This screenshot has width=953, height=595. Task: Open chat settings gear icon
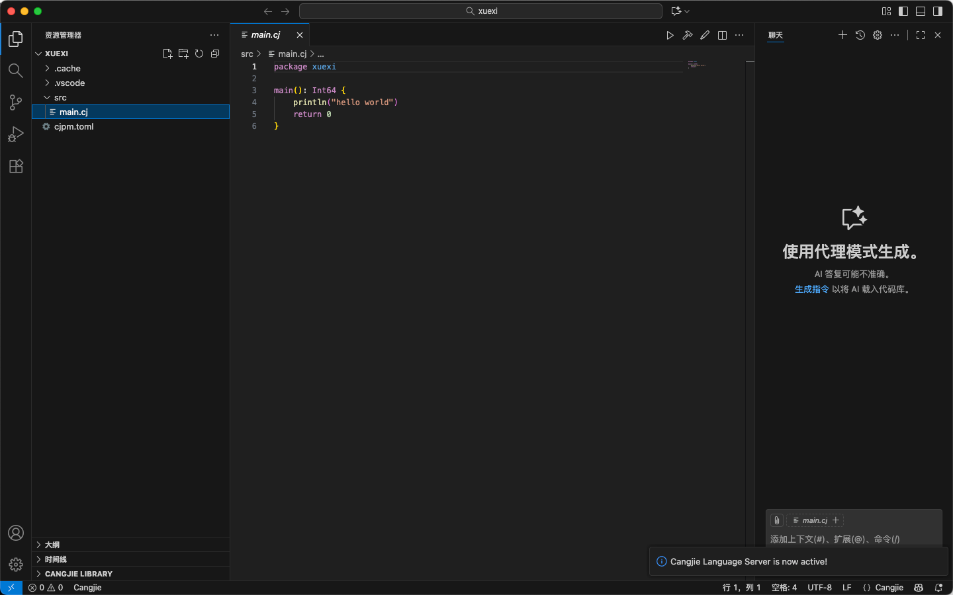coord(877,35)
